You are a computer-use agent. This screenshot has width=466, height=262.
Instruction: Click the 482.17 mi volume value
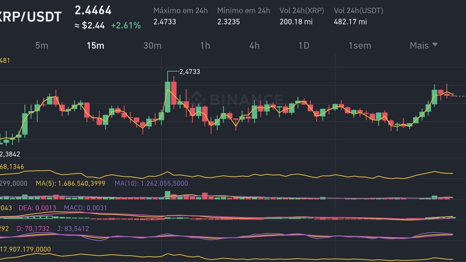tap(350, 22)
